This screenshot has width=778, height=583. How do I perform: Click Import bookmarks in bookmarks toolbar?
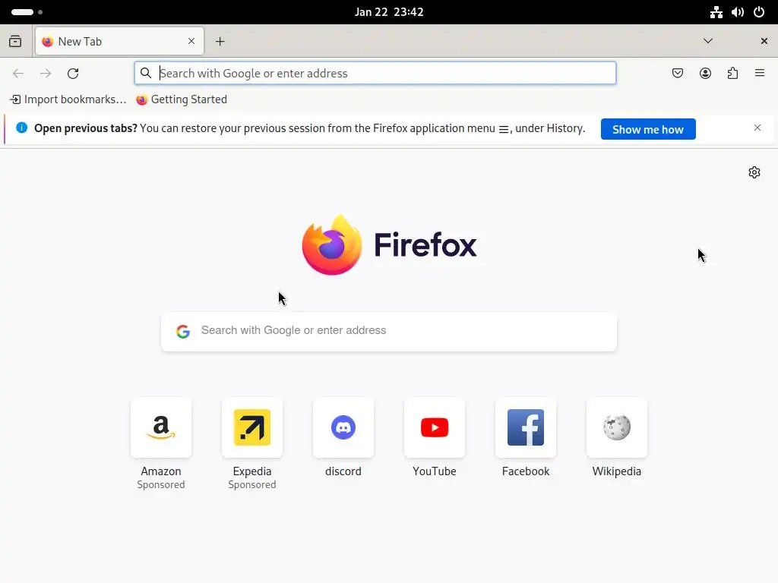(68, 99)
